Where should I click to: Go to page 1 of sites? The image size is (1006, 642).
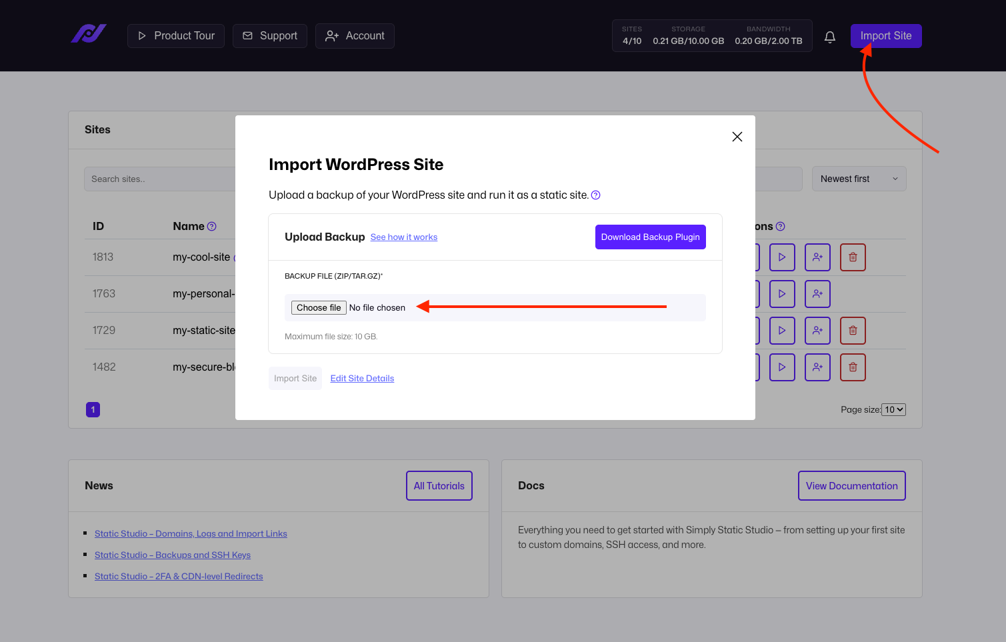[x=93, y=410]
